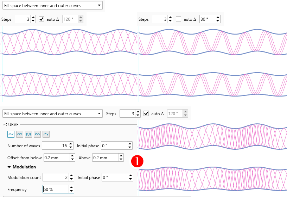Decrease the Offset from below value
287x198 pixels.
coord(72,159)
